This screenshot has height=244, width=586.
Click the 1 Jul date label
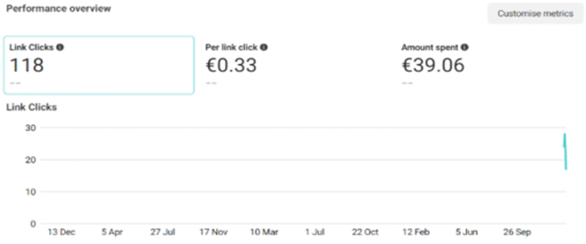(315, 232)
